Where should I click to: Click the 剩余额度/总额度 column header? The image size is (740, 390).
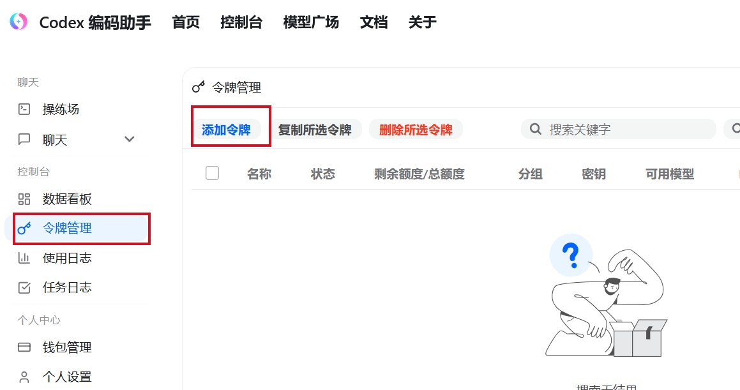[x=419, y=174]
